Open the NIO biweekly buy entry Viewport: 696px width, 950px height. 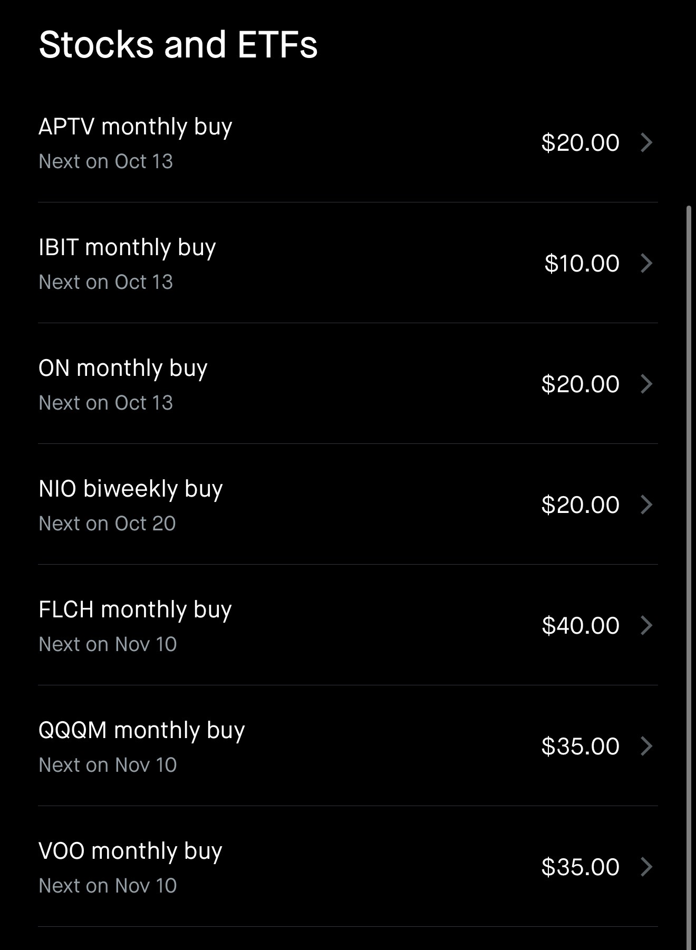point(131,489)
